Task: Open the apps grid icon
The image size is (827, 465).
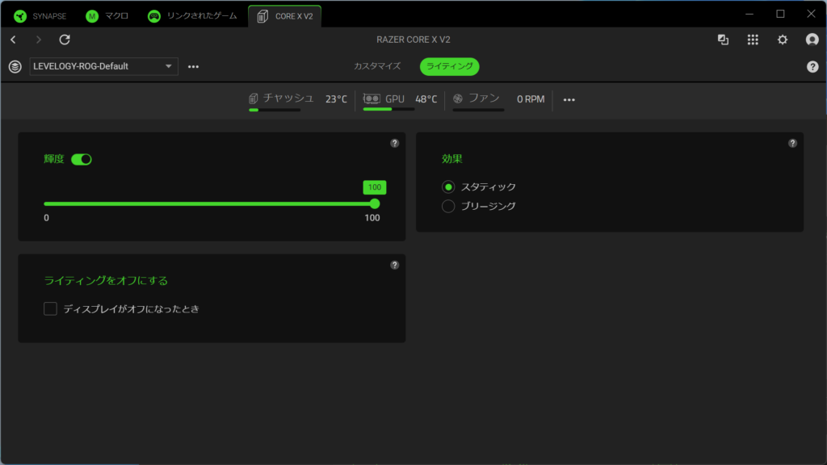Action: pos(753,40)
